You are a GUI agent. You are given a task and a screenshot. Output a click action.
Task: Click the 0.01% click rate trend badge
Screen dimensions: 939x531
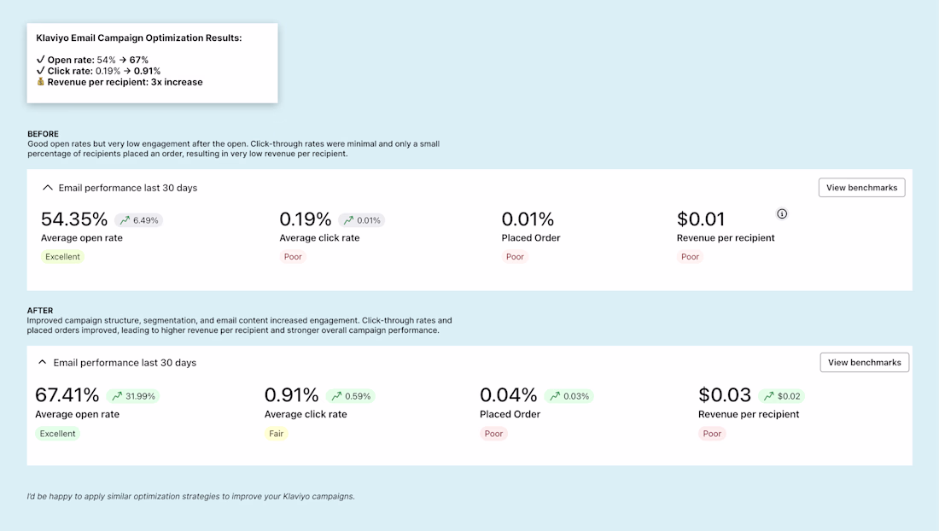[x=362, y=220]
